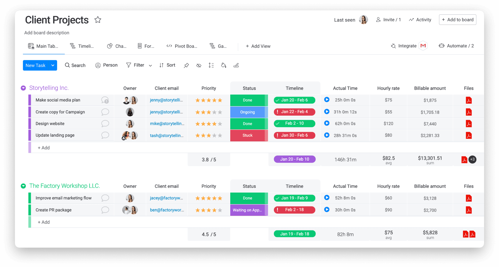Open the Jan 22 - Feb 4 timeline cell
Image resolution: width=499 pixels, height=267 pixels.
294,112
